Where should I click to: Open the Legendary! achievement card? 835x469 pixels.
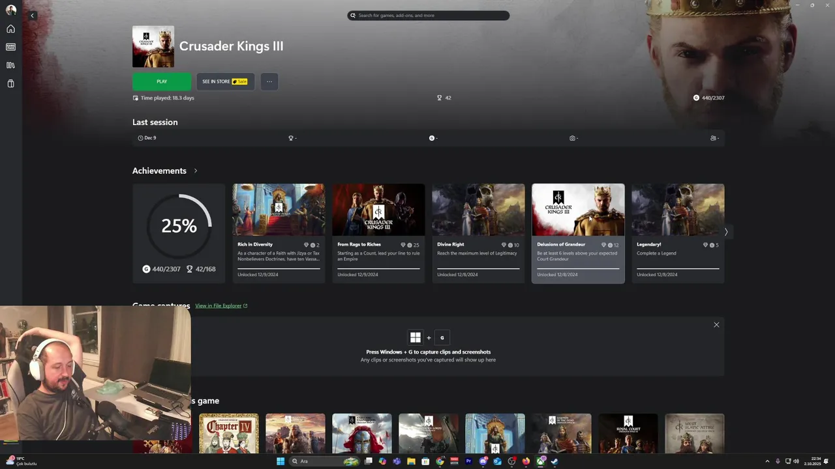tap(678, 233)
